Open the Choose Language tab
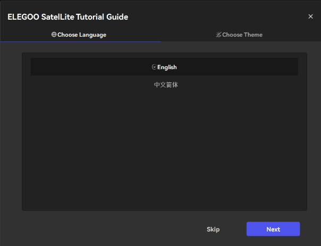 tap(79, 35)
